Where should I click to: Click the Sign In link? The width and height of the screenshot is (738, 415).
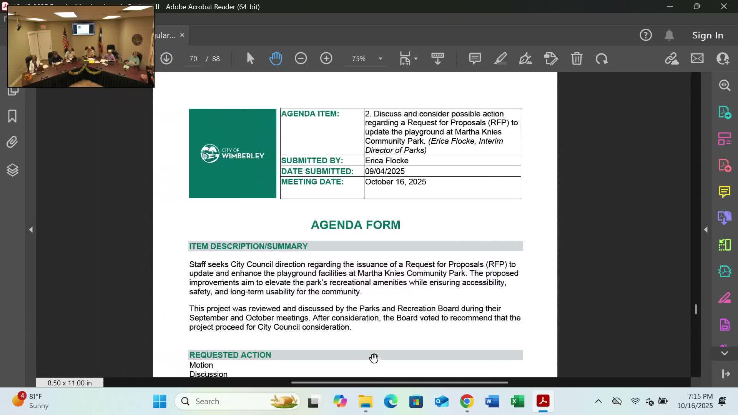707,35
